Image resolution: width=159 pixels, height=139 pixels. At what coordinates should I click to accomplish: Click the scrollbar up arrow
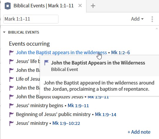pos(157,29)
